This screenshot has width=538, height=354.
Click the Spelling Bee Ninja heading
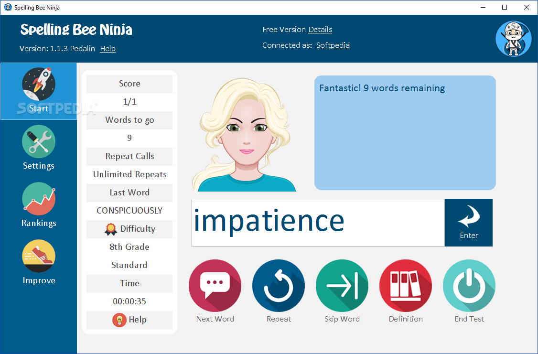point(76,30)
